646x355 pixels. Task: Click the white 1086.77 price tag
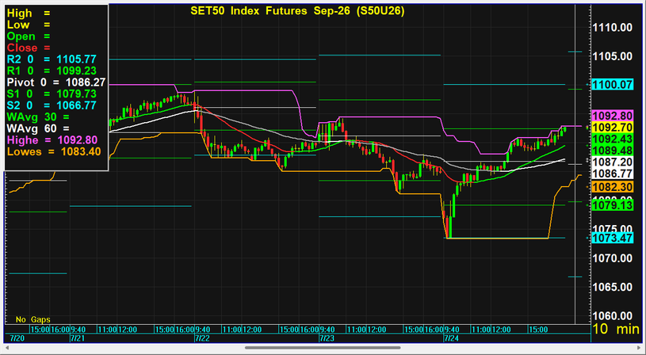pos(612,173)
